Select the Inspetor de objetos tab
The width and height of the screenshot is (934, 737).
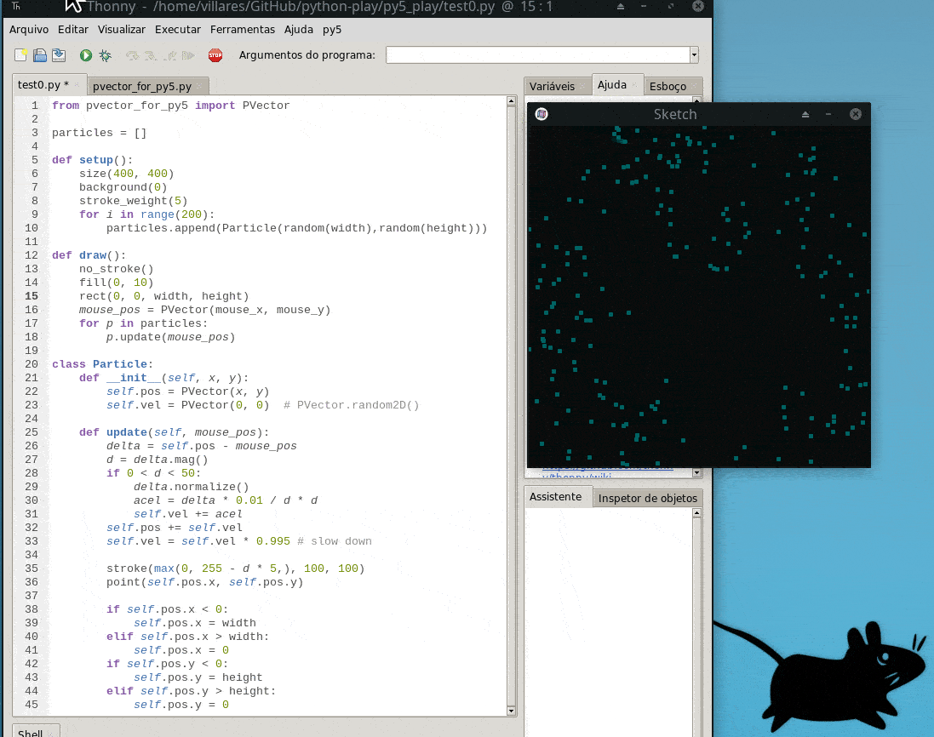647,498
